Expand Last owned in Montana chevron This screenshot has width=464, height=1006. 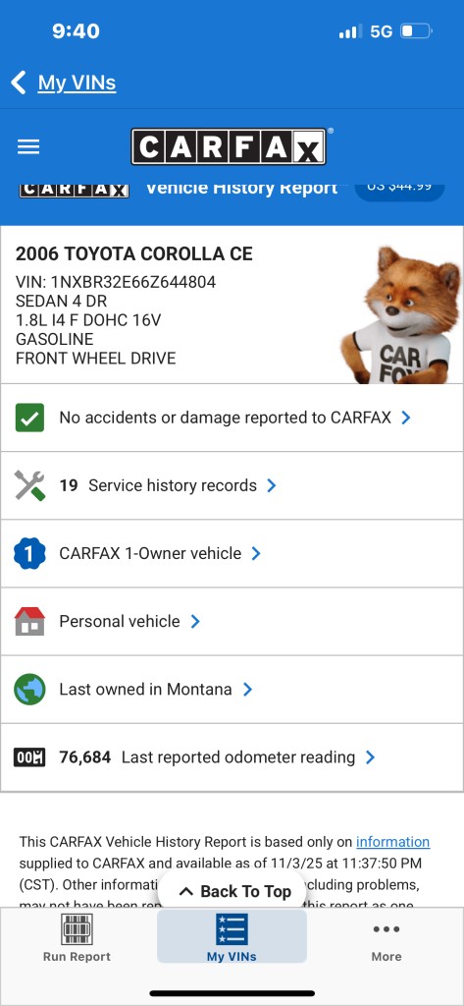pos(247,690)
